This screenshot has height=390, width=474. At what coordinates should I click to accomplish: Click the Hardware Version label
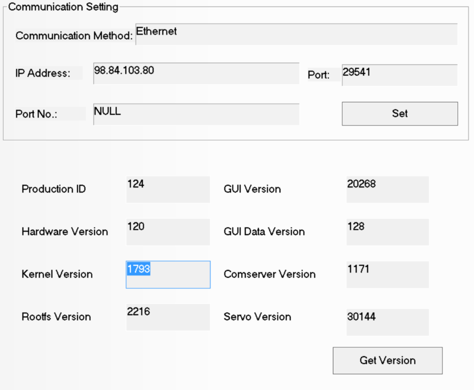pyautogui.click(x=65, y=232)
